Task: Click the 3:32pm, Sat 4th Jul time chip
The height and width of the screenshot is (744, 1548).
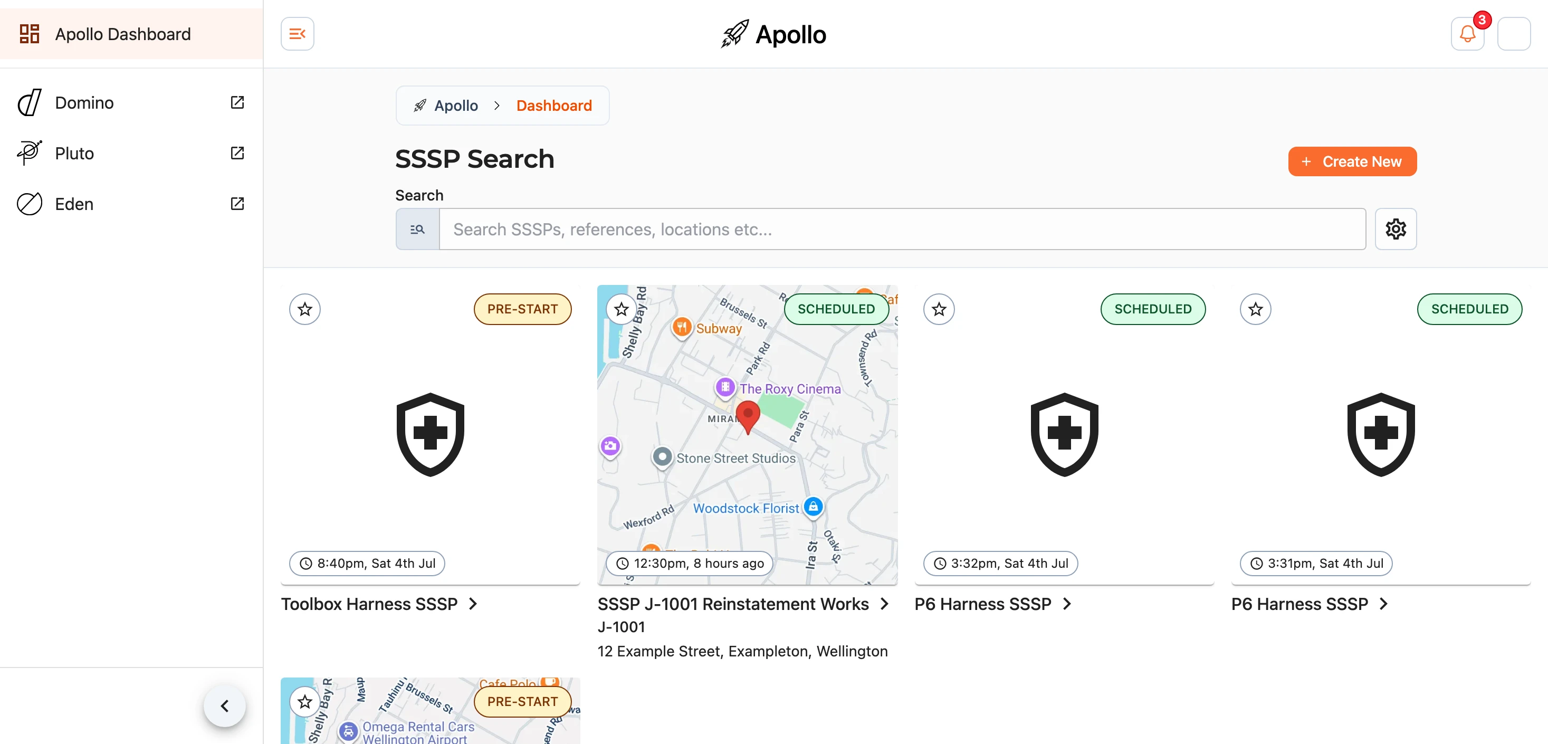Action: pyautogui.click(x=1000, y=563)
